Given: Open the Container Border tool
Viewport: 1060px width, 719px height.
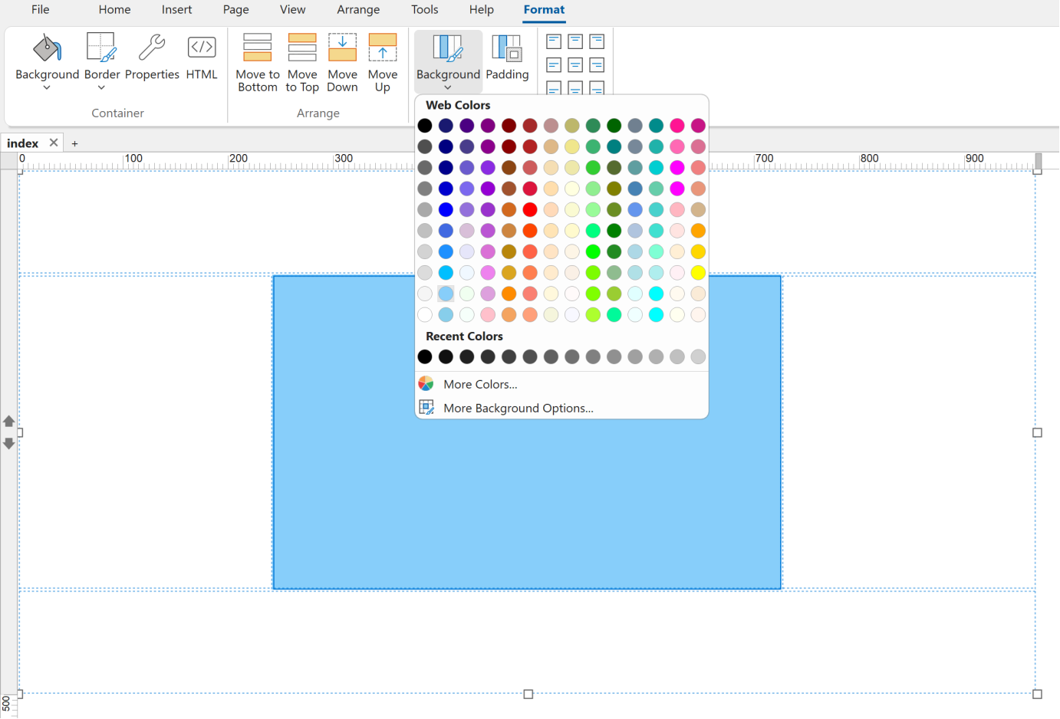Looking at the screenshot, I should tap(101, 48).
